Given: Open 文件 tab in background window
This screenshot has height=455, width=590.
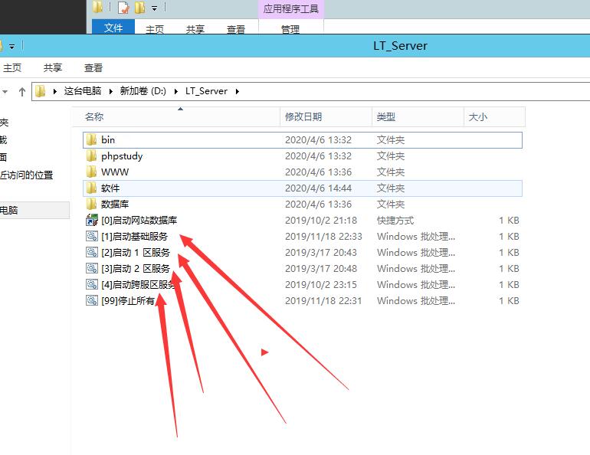Looking at the screenshot, I should [x=113, y=27].
